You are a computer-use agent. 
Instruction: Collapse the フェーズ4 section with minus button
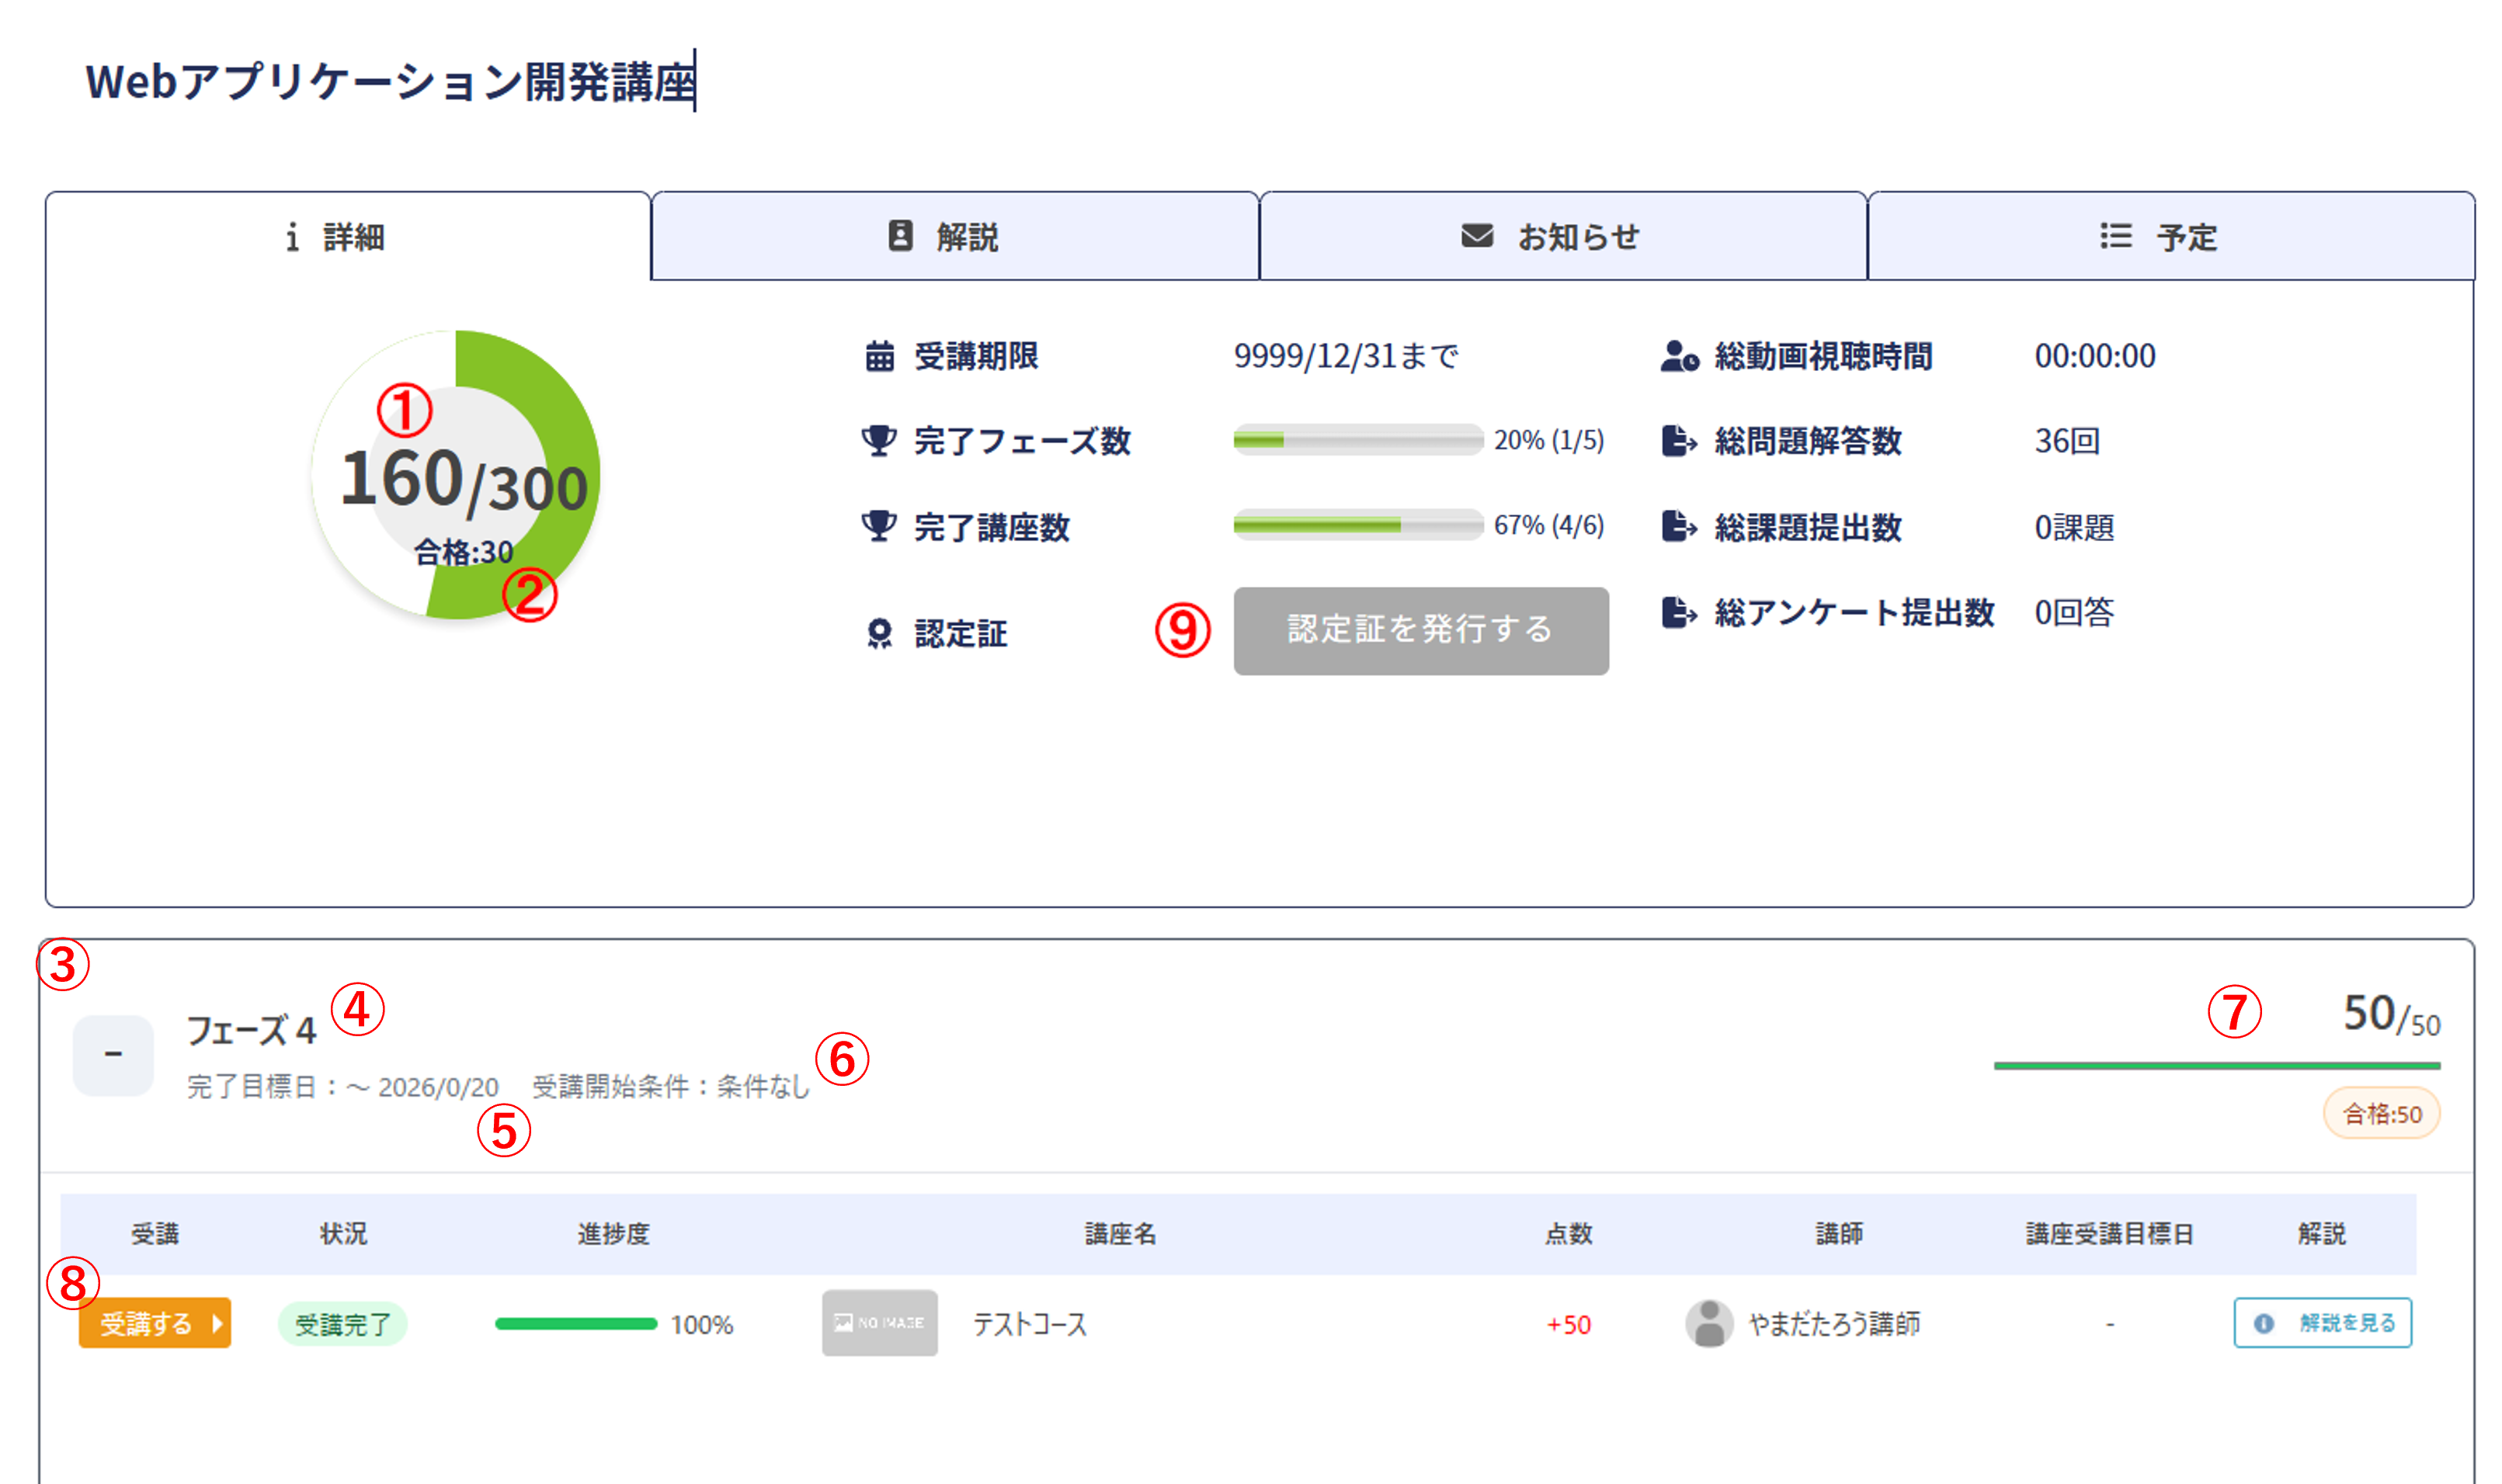tap(113, 1055)
